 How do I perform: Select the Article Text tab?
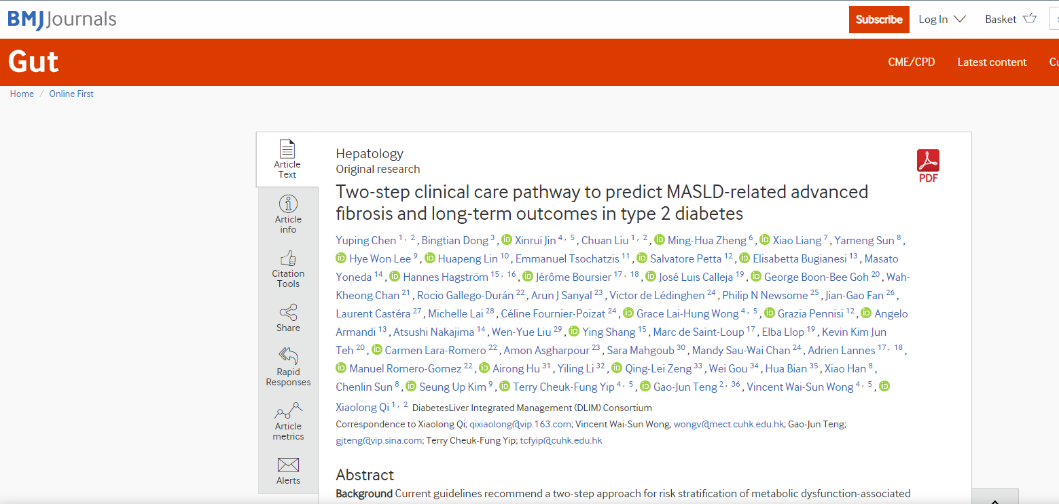pos(287,159)
